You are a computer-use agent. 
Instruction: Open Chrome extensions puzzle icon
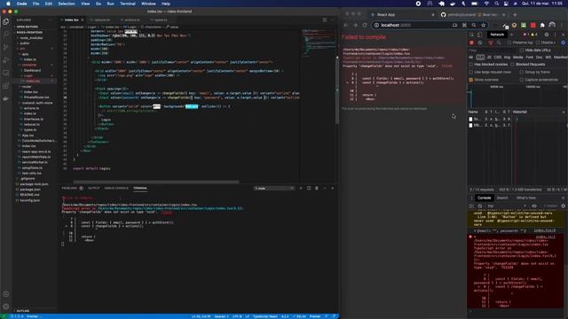coord(542,26)
